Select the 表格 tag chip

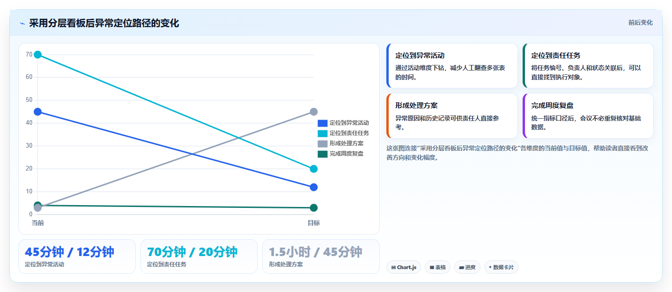click(438, 267)
